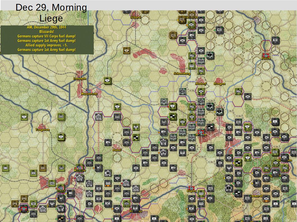
Task: Select green unit counter northeast of Maastricht
Action: (x=108, y=81)
